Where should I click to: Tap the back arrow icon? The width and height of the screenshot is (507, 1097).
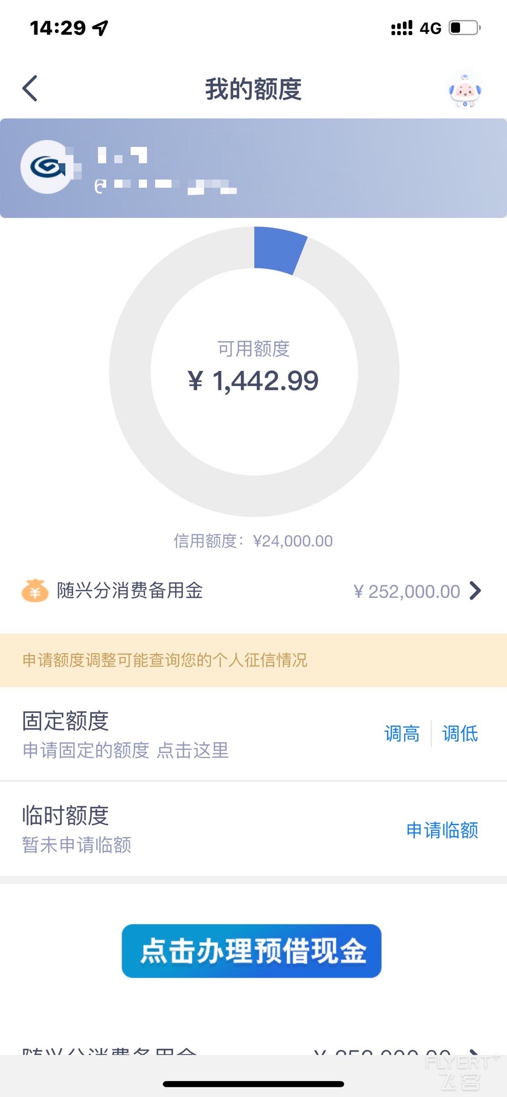30,88
